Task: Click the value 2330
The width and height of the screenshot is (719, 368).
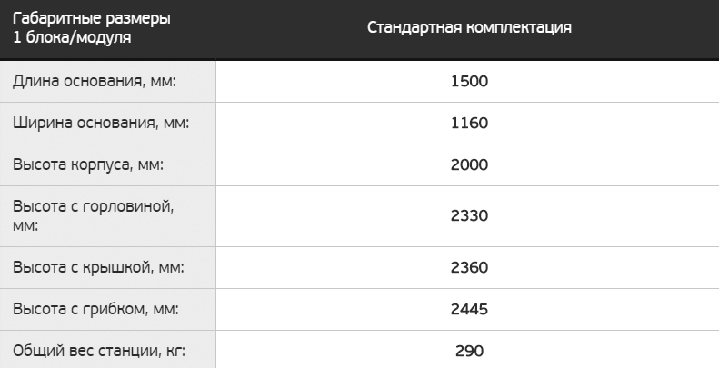Action: (469, 216)
